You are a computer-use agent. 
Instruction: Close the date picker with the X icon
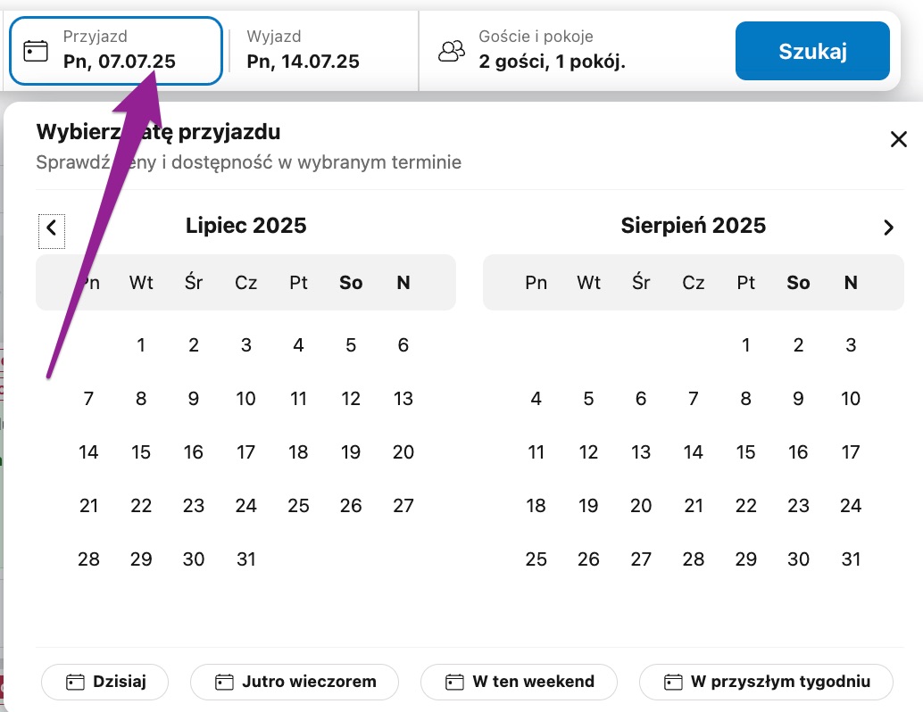pyautogui.click(x=898, y=139)
